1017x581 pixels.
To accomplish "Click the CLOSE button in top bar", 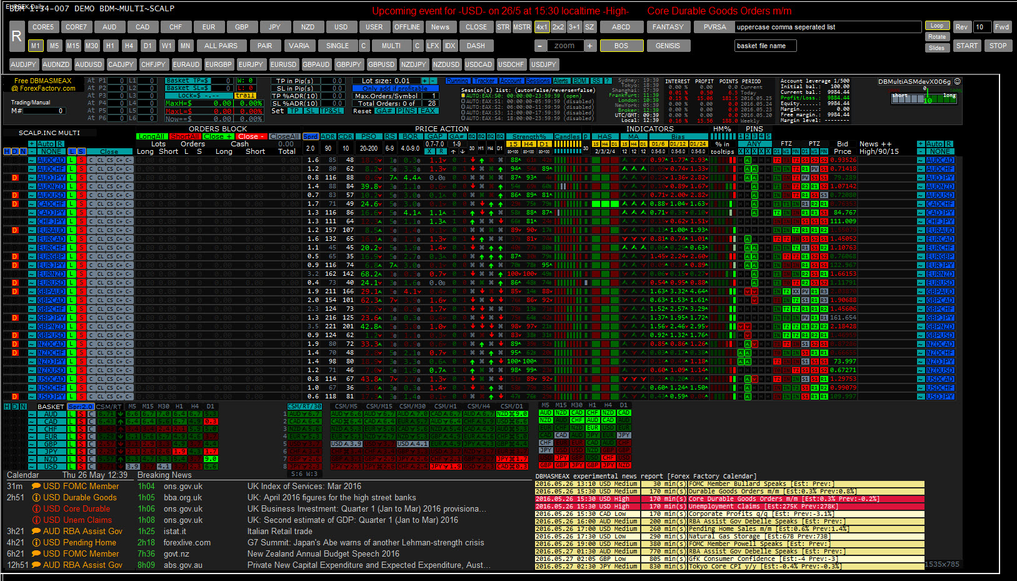I will [476, 27].
